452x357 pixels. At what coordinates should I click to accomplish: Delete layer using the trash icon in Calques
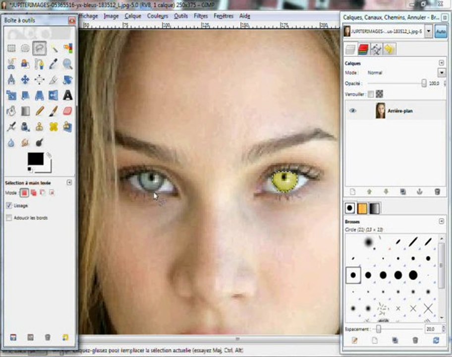[x=437, y=192]
